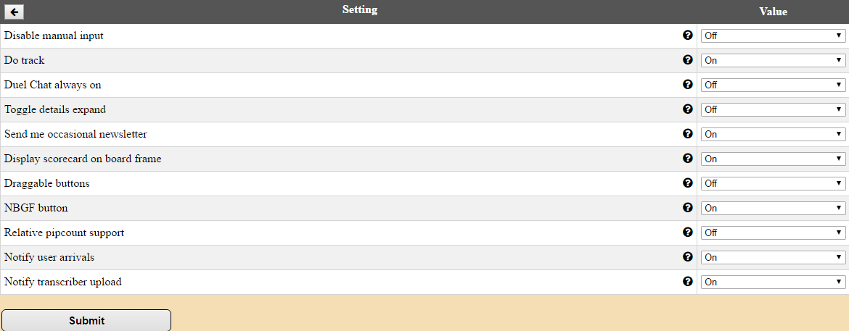Viewport: 849px width, 331px height.
Task: Click the Setting column header
Action: [360, 10]
